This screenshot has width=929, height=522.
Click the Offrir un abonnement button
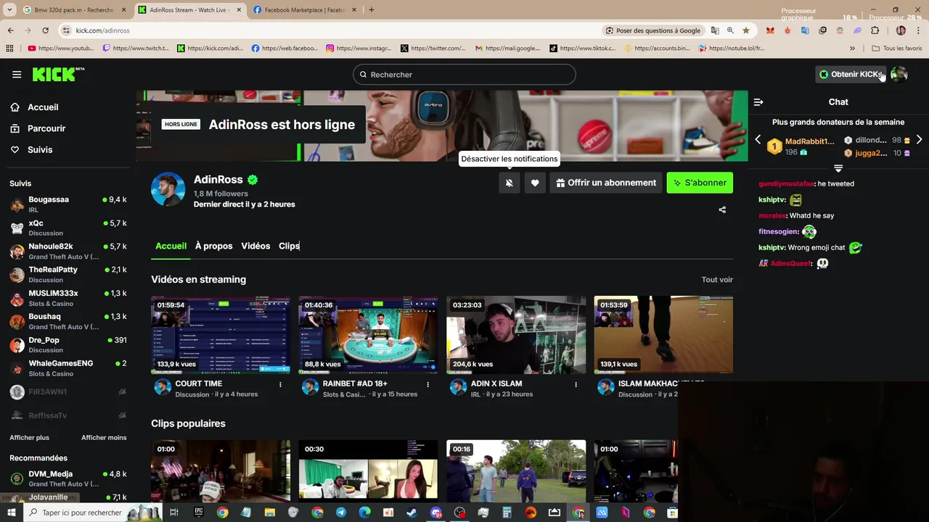606,183
